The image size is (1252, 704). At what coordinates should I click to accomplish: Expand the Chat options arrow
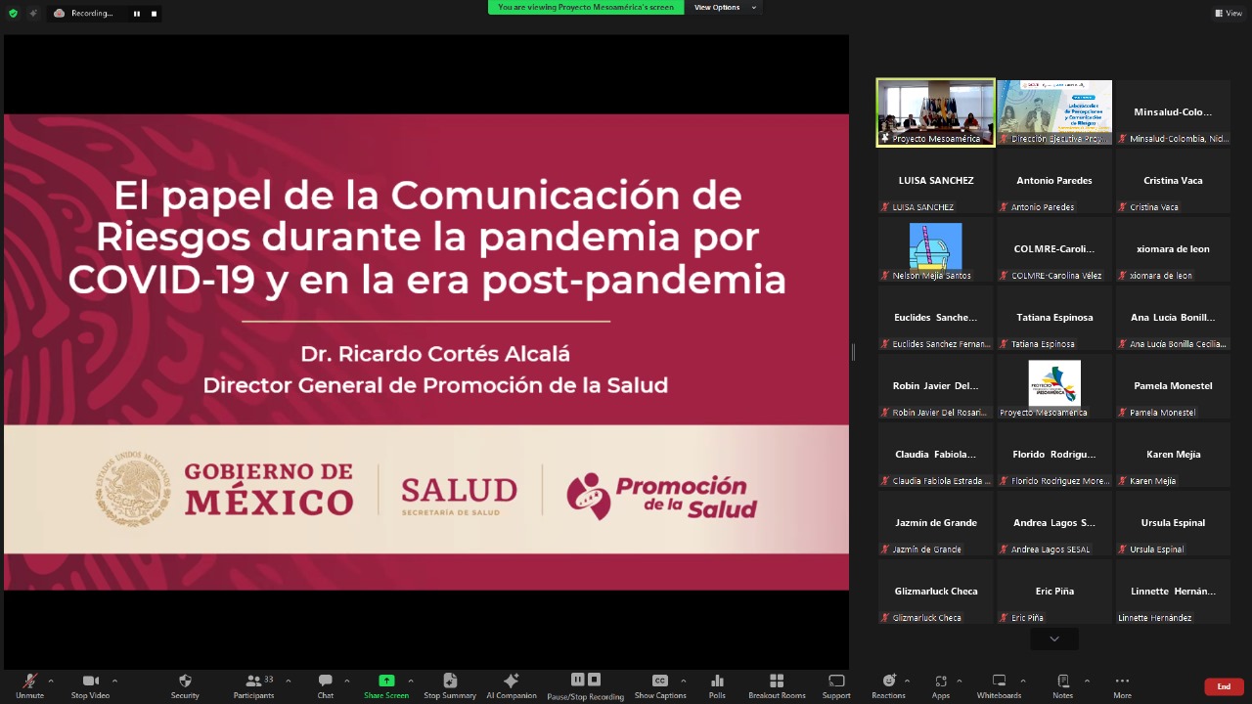click(348, 681)
